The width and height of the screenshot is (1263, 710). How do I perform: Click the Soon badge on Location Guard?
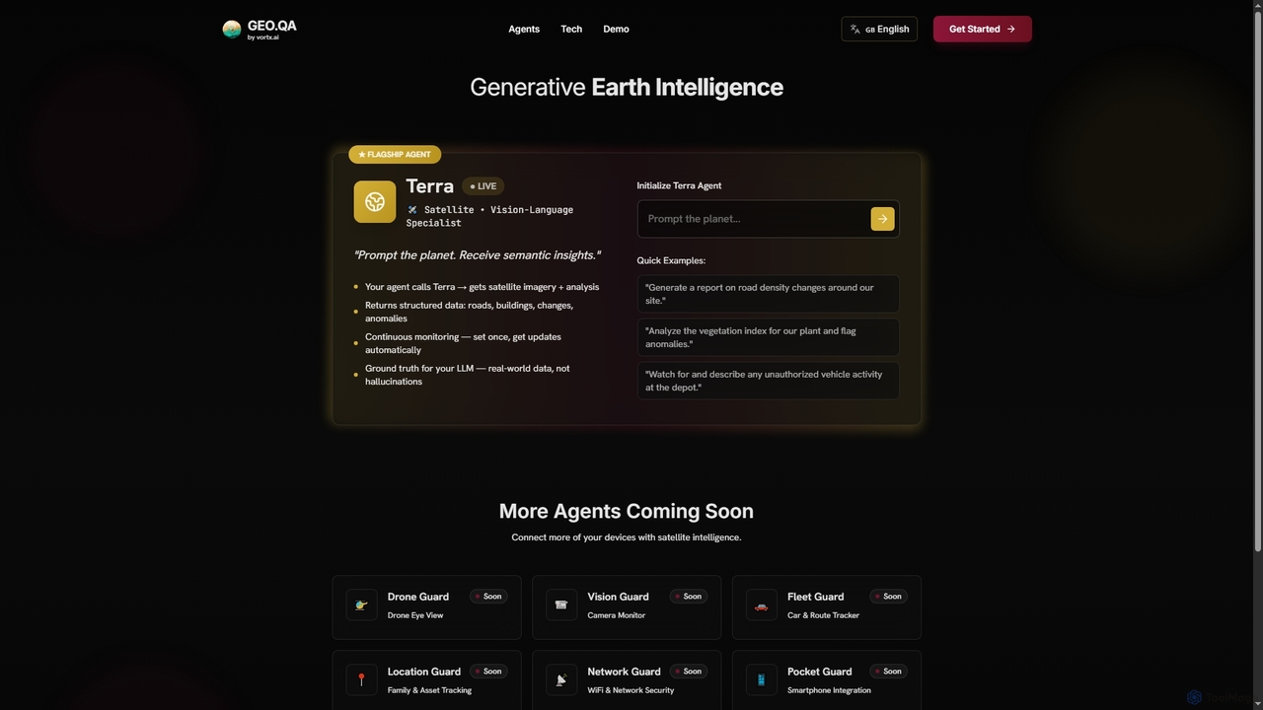[x=488, y=672]
